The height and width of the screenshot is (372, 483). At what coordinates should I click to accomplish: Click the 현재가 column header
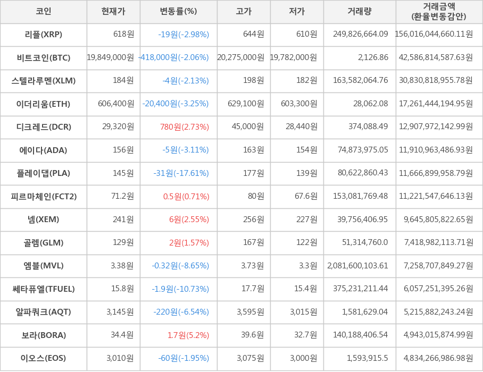pos(113,12)
